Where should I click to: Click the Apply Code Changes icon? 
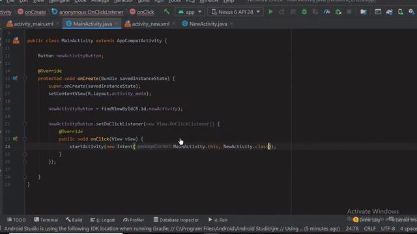pyautogui.click(x=293, y=12)
